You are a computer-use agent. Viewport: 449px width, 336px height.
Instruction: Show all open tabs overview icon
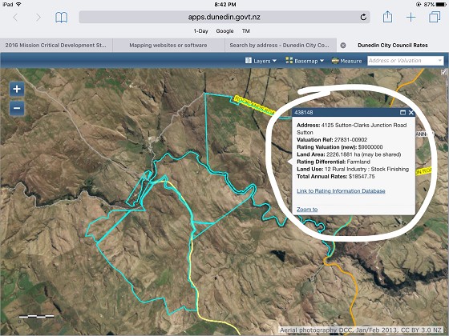pyautogui.click(x=435, y=17)
